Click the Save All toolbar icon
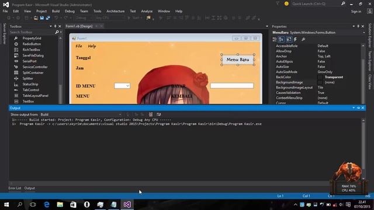 (48, 18)
